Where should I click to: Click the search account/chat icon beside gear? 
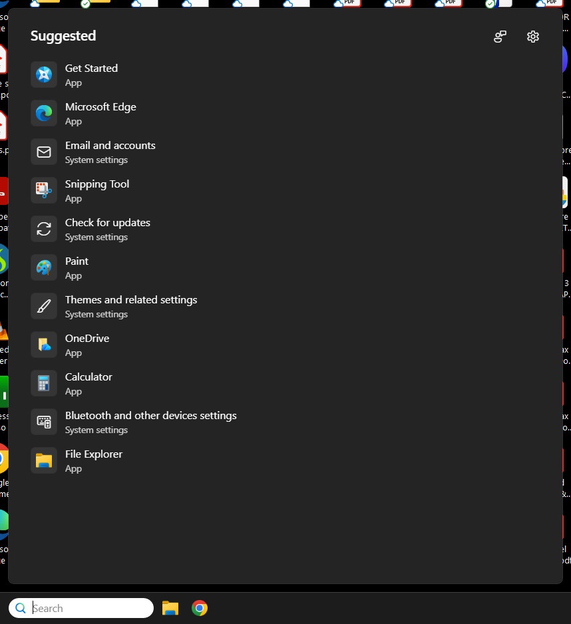point(500,37)
